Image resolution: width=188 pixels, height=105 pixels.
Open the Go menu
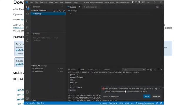coord(56,2)
